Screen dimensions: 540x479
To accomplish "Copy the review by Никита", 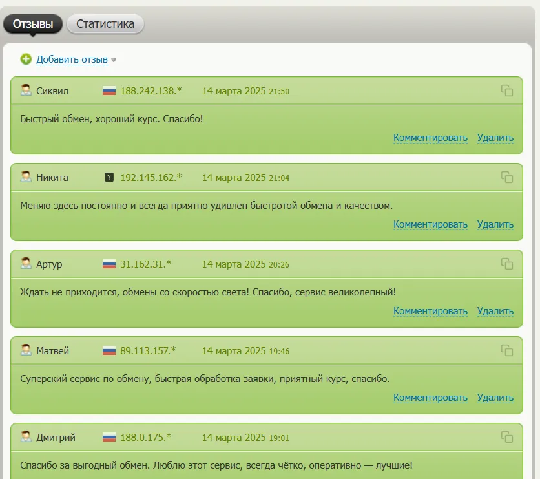I will [507, 177].
